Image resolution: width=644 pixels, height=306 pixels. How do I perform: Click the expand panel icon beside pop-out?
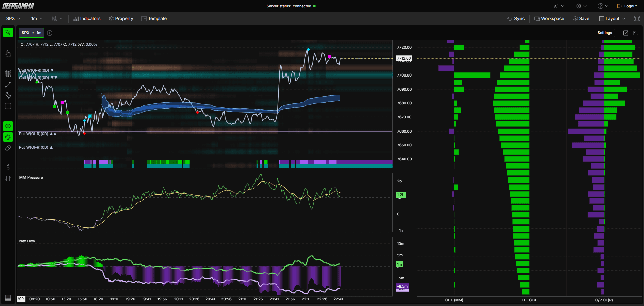pyautogui.click(x=636, y=33)
